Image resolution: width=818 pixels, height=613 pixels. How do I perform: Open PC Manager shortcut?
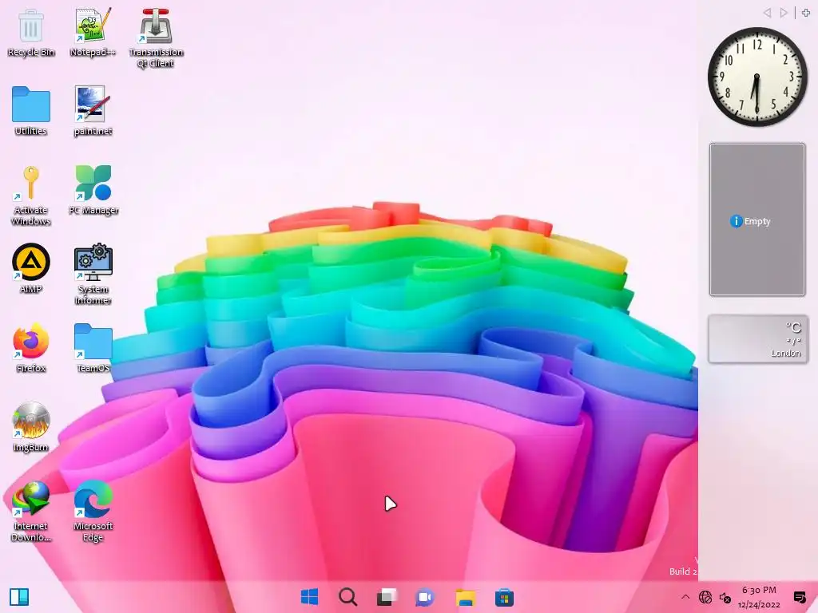(93, 190)
